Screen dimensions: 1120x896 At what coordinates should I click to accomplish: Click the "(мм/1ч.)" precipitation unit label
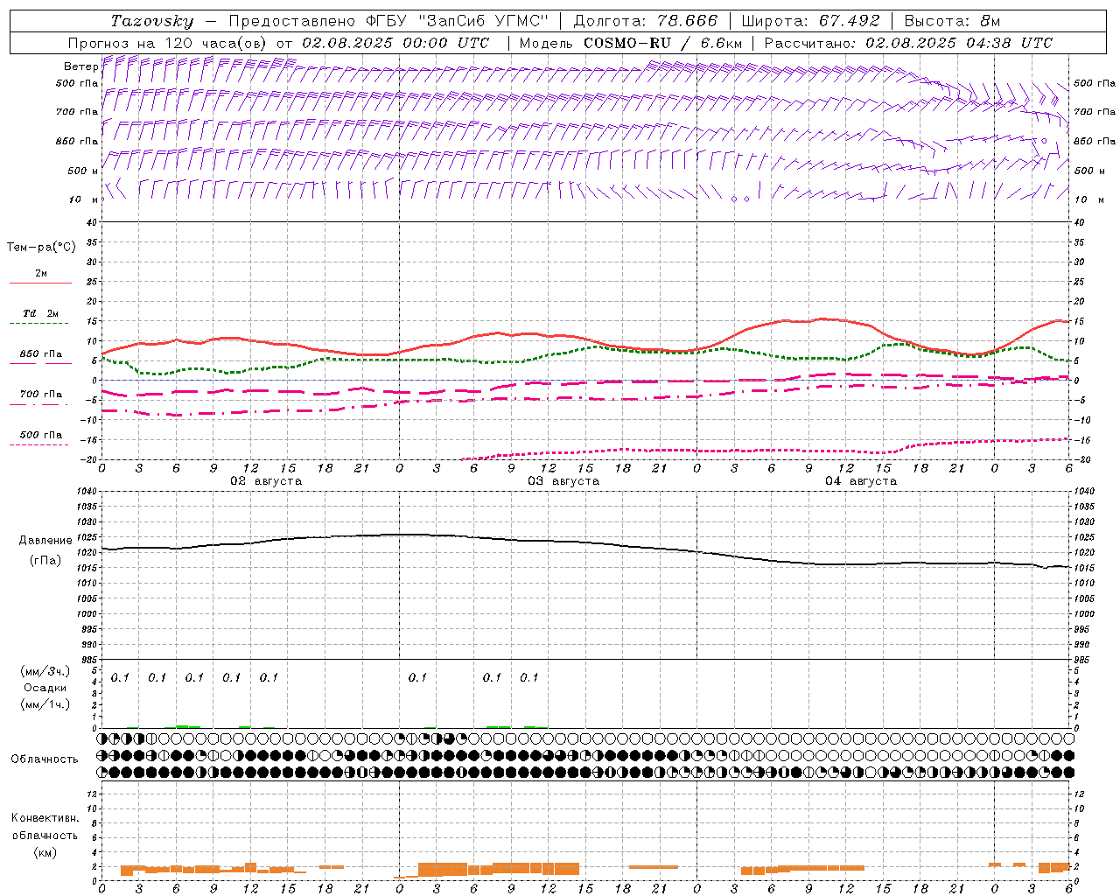pyautogui.click(x=45, y=704)
